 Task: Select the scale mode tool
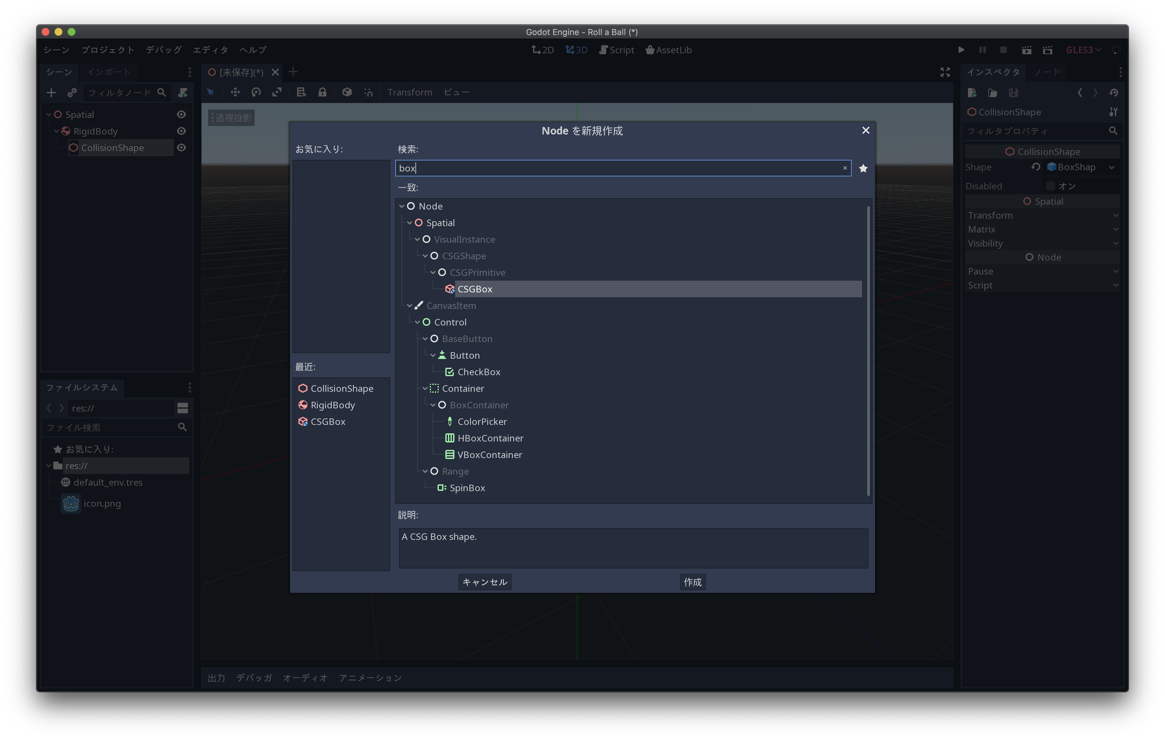[x=277, y=92]
